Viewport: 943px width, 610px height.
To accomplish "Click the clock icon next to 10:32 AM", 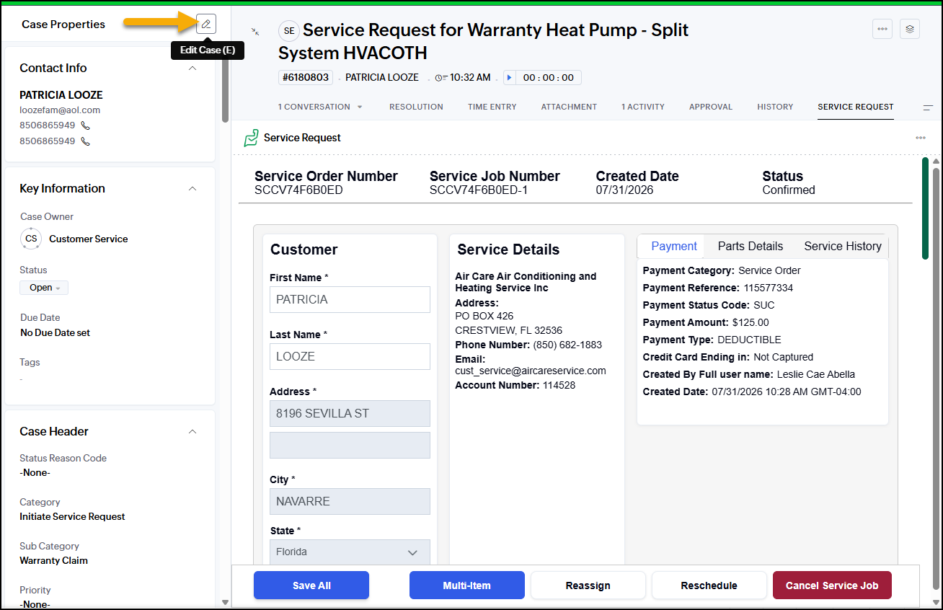I will point(440,78).
